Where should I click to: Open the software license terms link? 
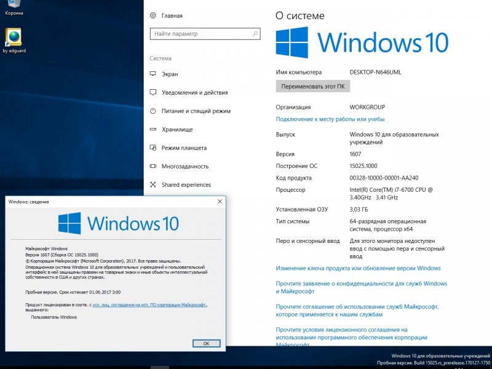tap(351, 337)
